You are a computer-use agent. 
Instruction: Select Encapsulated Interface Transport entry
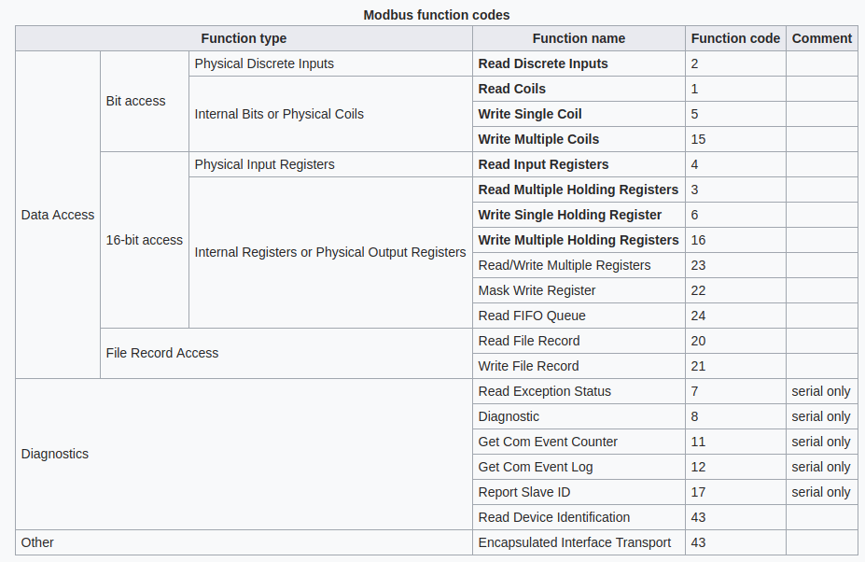click(x=574, y=542)
